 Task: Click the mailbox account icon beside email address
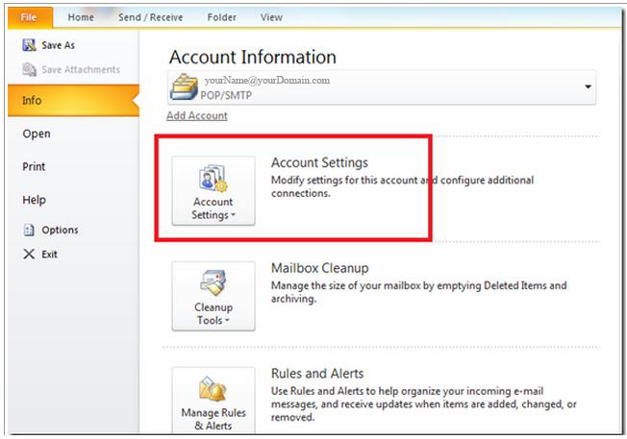pos(184,86)
